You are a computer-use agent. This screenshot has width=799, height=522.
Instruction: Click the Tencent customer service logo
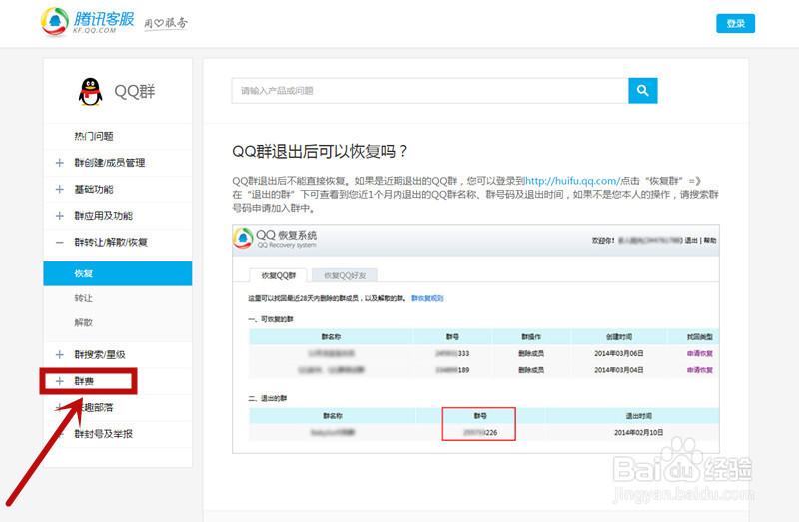tap(88, 22)
